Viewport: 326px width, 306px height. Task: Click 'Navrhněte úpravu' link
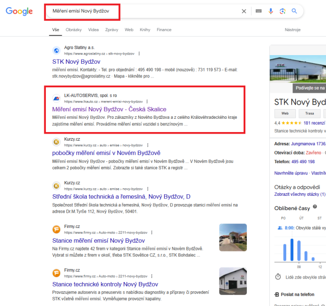[x=291, y=173]
